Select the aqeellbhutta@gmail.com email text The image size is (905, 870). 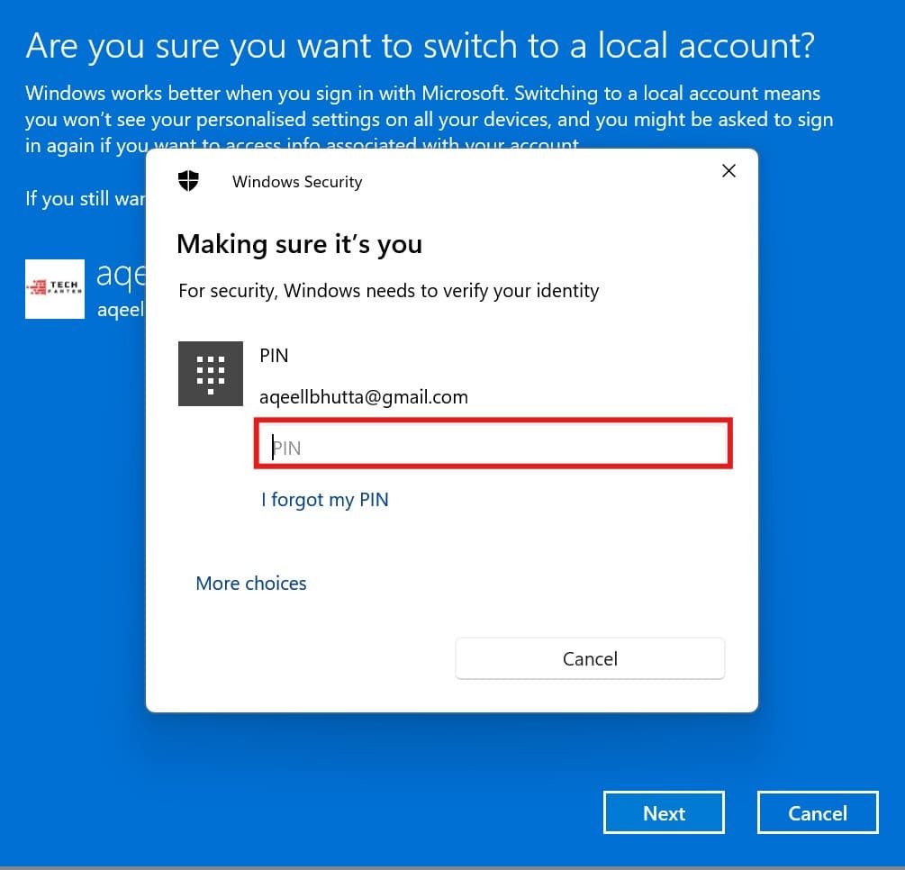point(364,397)
